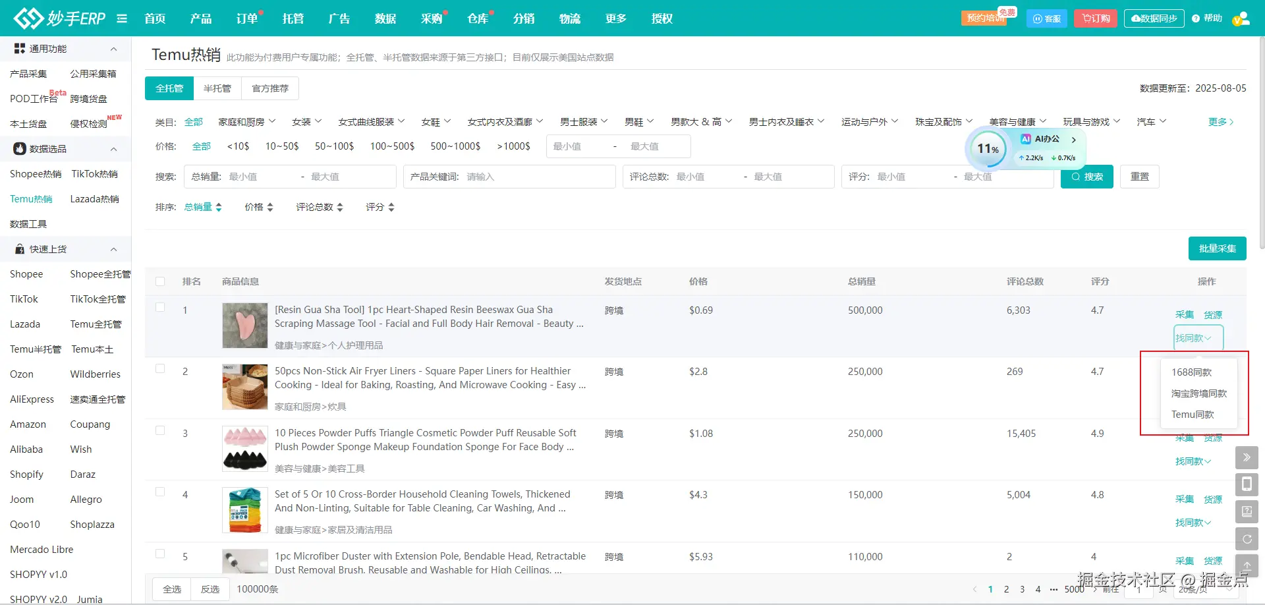
Task: Open the help manual floating icon
Action: [1247, 511]
